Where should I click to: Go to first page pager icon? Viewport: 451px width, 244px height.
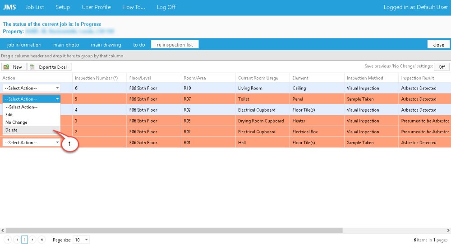8,239
